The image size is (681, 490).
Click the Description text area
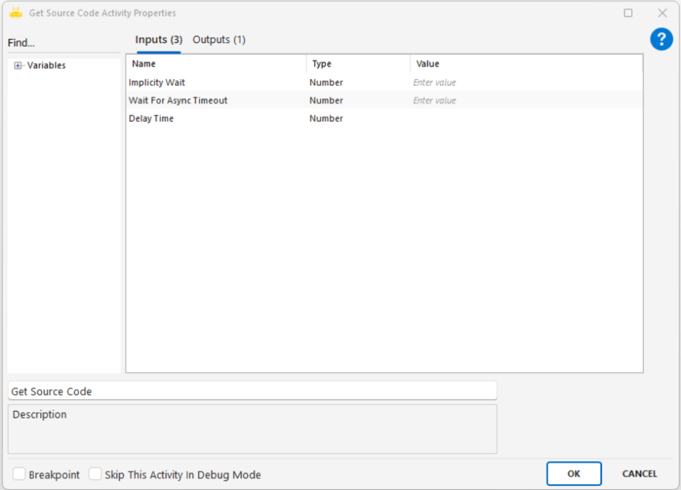tap(252, 429)
